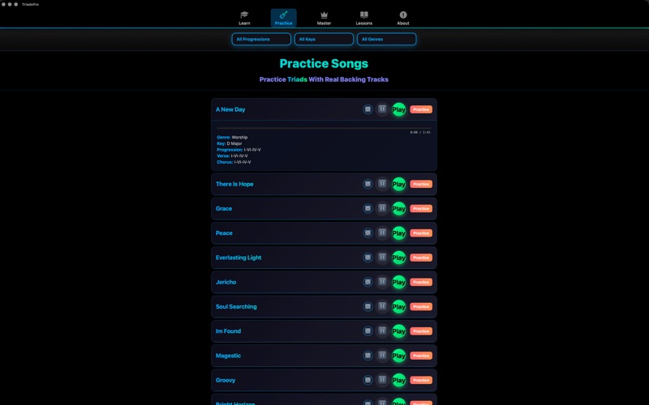This screenshot has width=649, height=405.
Task: Click the pause icon for Everlasting Light
Action: tap(382, 257)
